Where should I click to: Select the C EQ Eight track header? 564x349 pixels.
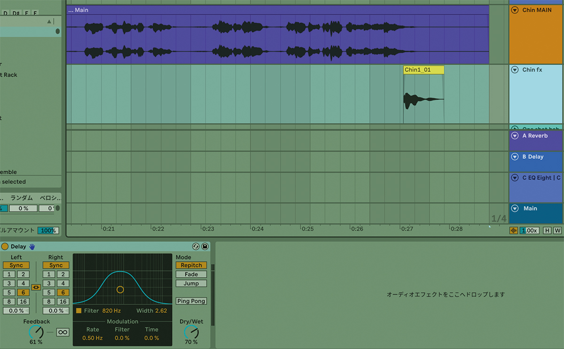point(536,187)
